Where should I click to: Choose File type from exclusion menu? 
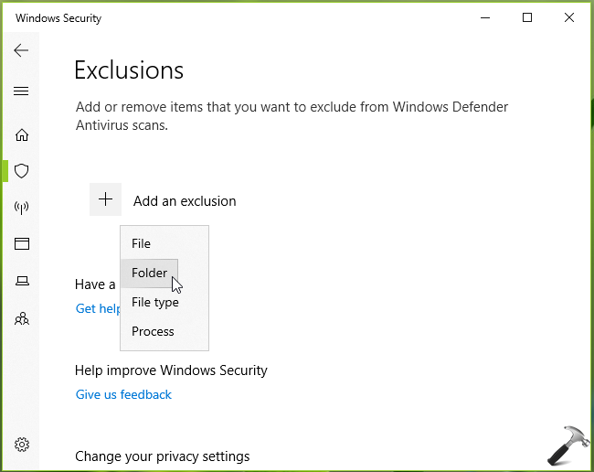[155, 302]
